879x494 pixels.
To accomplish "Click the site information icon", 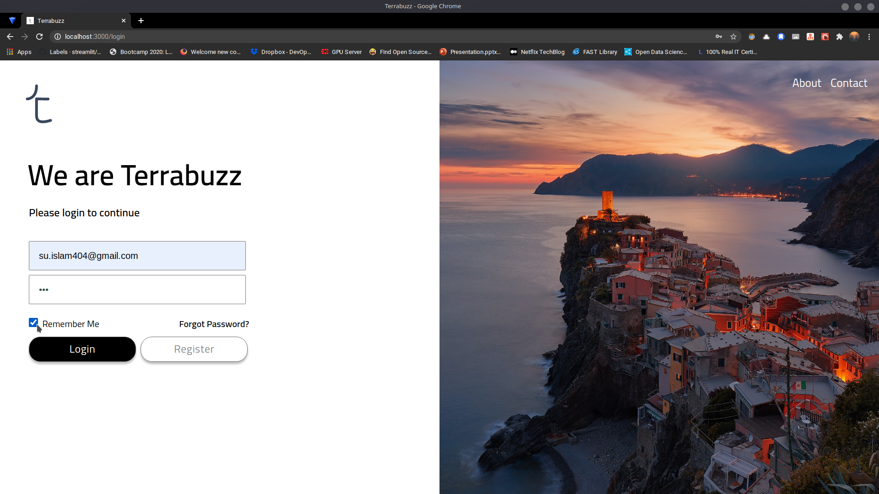I will pos(58,37).
